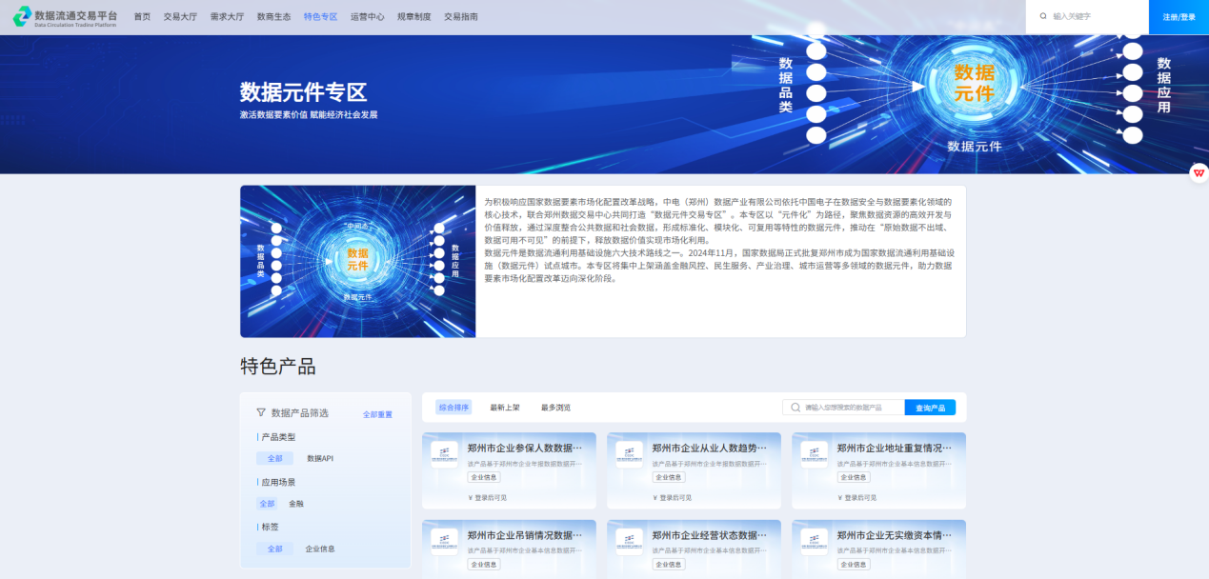1209x579 pixels.
Task: Open the 郑州市企业参保人数数据 product logo icon
Action: [444, 454]
